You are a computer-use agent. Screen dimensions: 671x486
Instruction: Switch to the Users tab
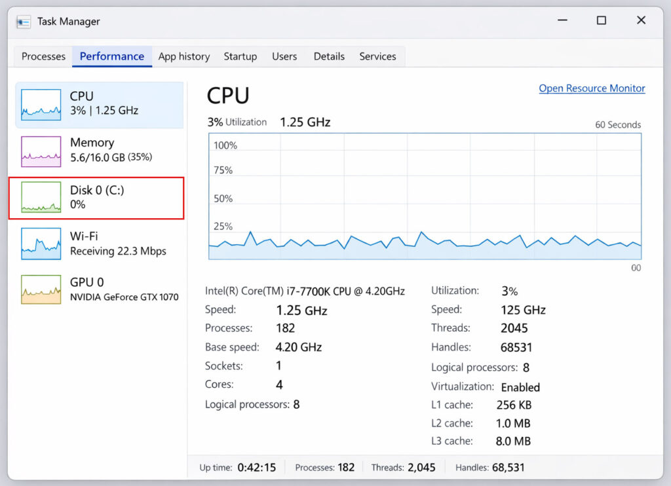pyautogui.click(x=284, y=56)
